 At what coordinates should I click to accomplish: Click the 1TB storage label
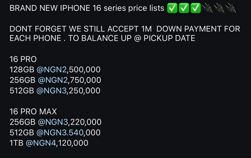coord(16,143)
